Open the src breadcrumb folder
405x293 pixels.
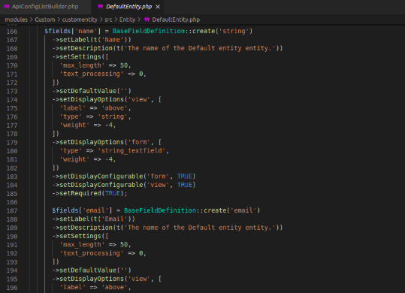108,20
